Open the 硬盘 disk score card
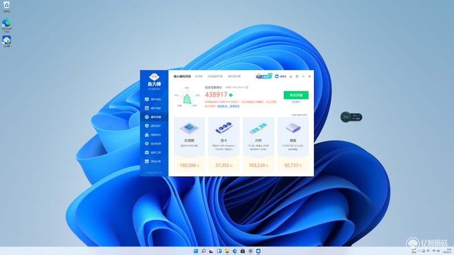This screenshot has height=255, width=454. click(293, 144)
